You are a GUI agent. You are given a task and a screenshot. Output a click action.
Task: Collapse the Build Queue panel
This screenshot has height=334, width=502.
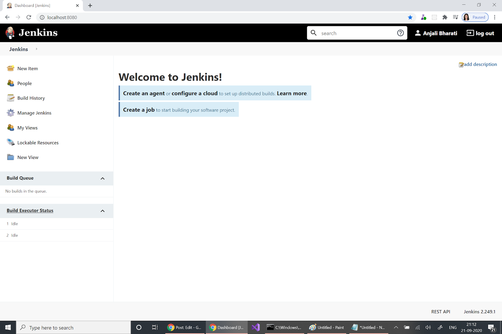point(103,178)
